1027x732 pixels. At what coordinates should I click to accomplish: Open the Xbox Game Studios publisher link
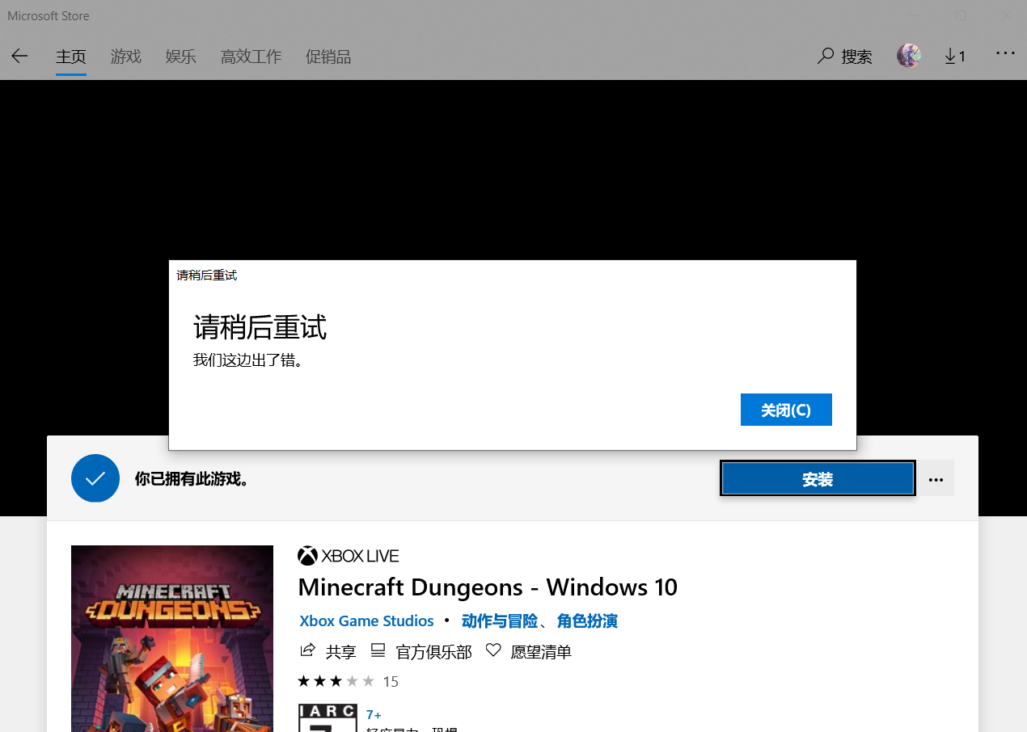[366, 621]
